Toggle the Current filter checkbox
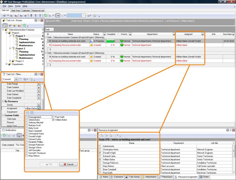The image size is (236, 180). point(47,21)
